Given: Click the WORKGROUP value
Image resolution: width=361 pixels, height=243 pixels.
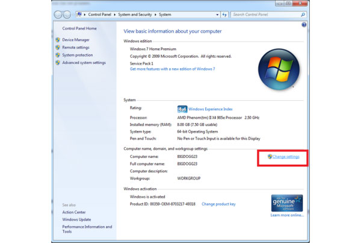Looking at the screenshot, I should click(x=189, y=178).
